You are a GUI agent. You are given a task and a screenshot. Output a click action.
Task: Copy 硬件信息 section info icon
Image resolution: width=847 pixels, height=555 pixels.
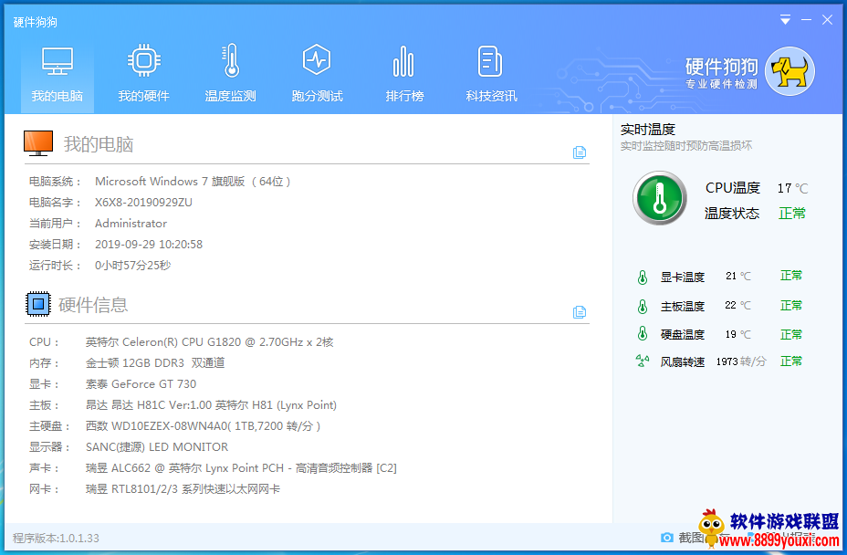coord(579,312)
